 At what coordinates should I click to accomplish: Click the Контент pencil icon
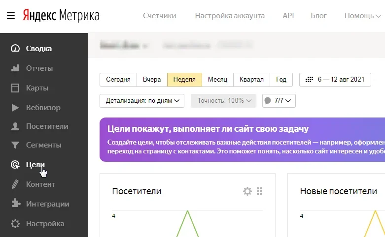pyautogui.click(x=15, y=184)
